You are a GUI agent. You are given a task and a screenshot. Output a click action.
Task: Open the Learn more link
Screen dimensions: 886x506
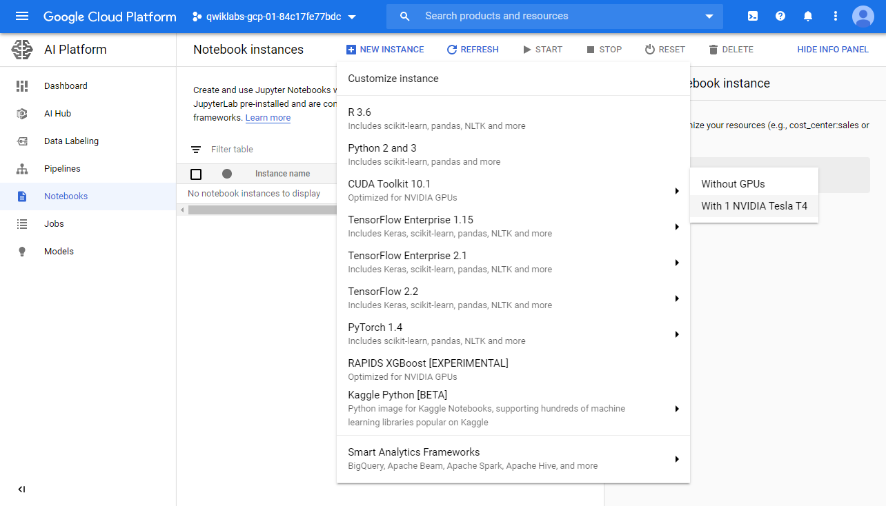point(268,118)
